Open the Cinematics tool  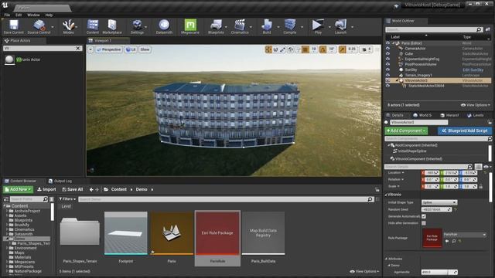click(x=240, y=26)
